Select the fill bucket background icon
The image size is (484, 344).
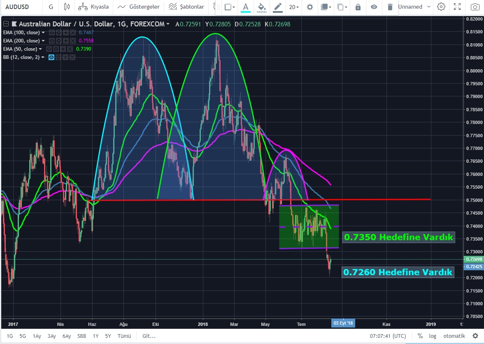[x=261, y=7]
